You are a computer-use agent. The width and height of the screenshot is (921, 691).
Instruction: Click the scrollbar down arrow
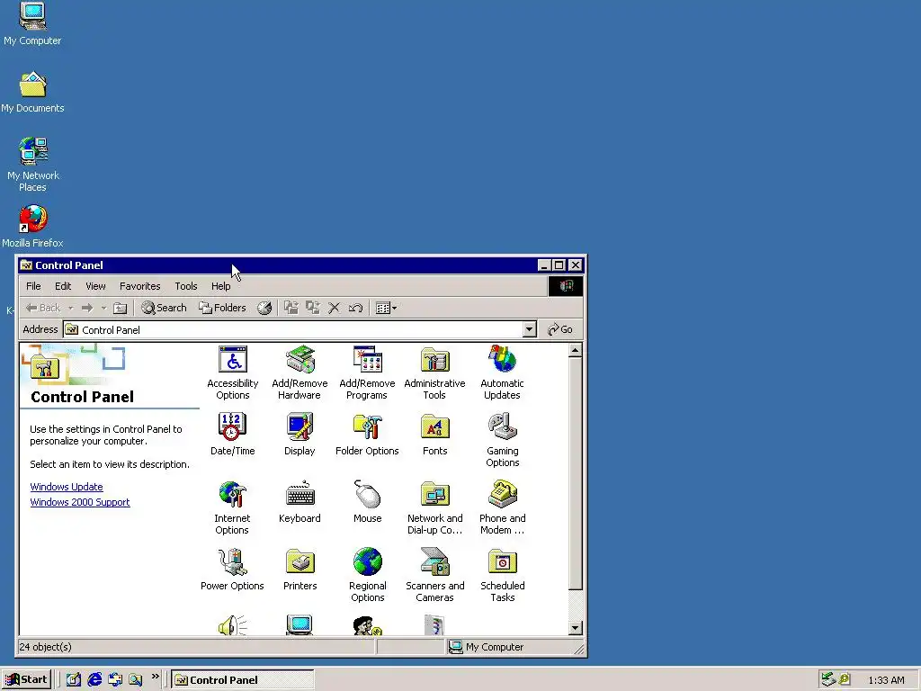tap(575, 628)
